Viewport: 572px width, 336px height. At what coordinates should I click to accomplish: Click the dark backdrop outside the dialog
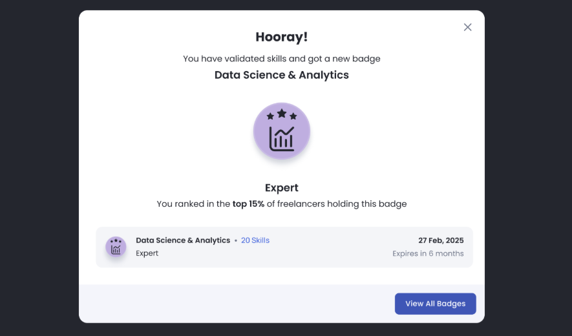(x=39, y=168)
